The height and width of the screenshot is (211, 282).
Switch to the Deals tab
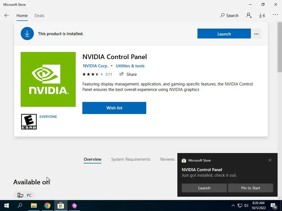point(39,16)
